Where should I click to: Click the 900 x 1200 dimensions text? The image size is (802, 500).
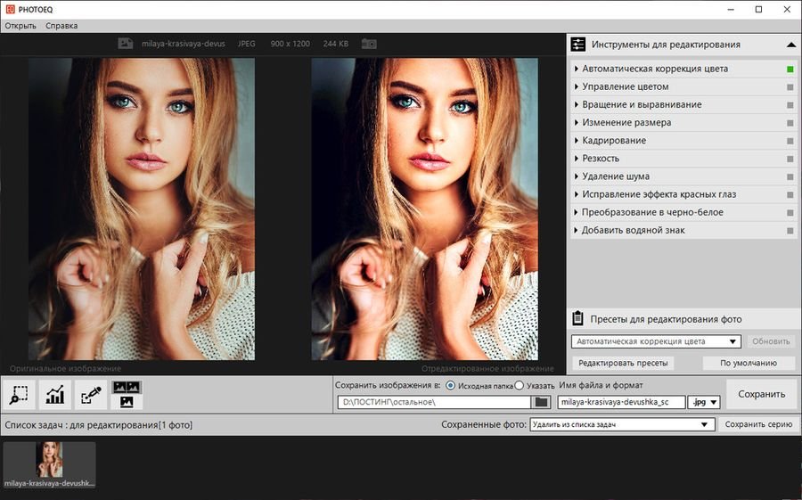pos(290,44)
